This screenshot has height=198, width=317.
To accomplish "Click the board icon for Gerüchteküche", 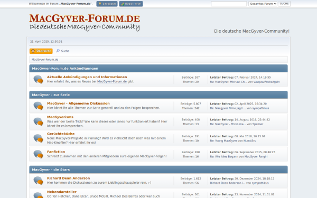I will click(x=38, y=138).
